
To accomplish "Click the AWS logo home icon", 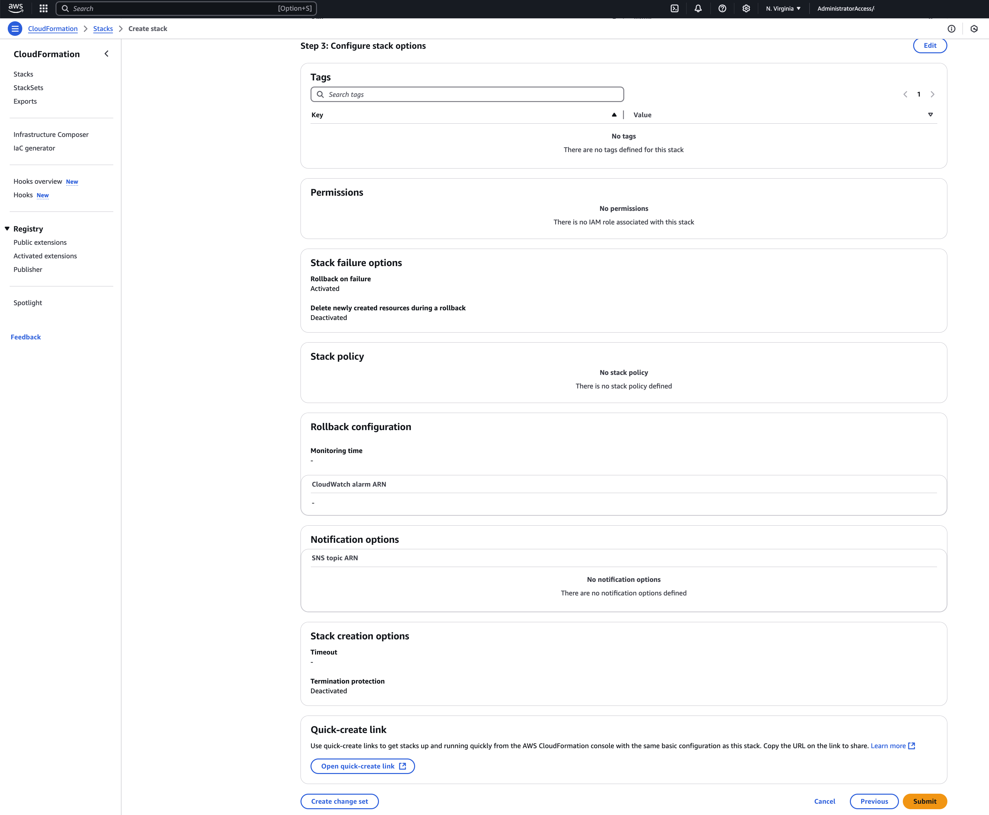I will [15, 8].
